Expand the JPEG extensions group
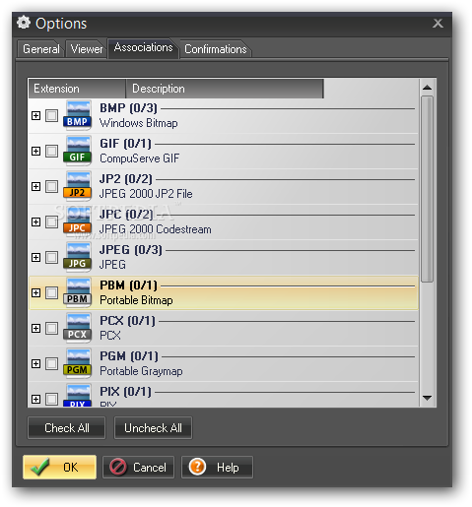This screenshot has width=472, height=507. (36, 257)
